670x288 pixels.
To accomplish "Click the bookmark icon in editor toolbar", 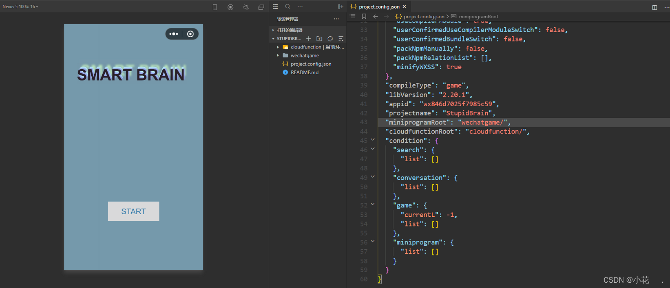I will pos(364,17).
